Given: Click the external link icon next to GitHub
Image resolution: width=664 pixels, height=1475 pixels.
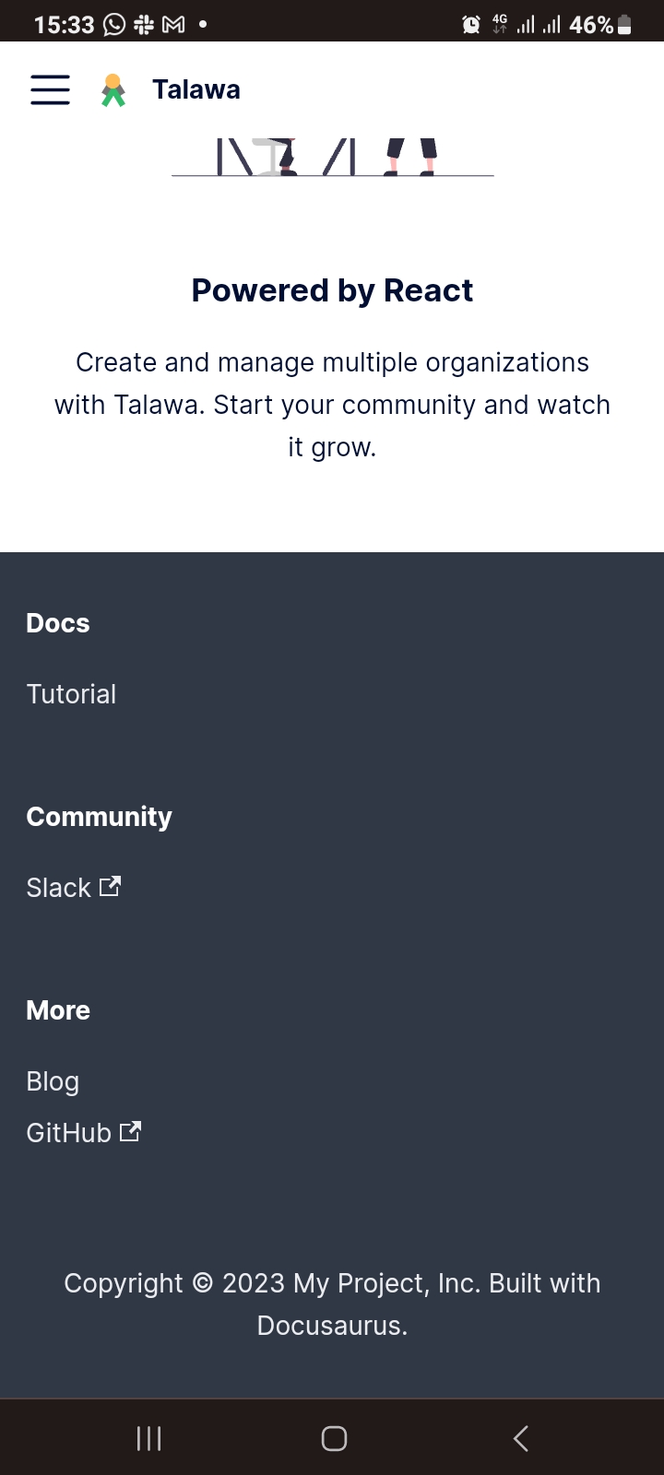Looking at the screenshot, I should tap(131, 1131).
